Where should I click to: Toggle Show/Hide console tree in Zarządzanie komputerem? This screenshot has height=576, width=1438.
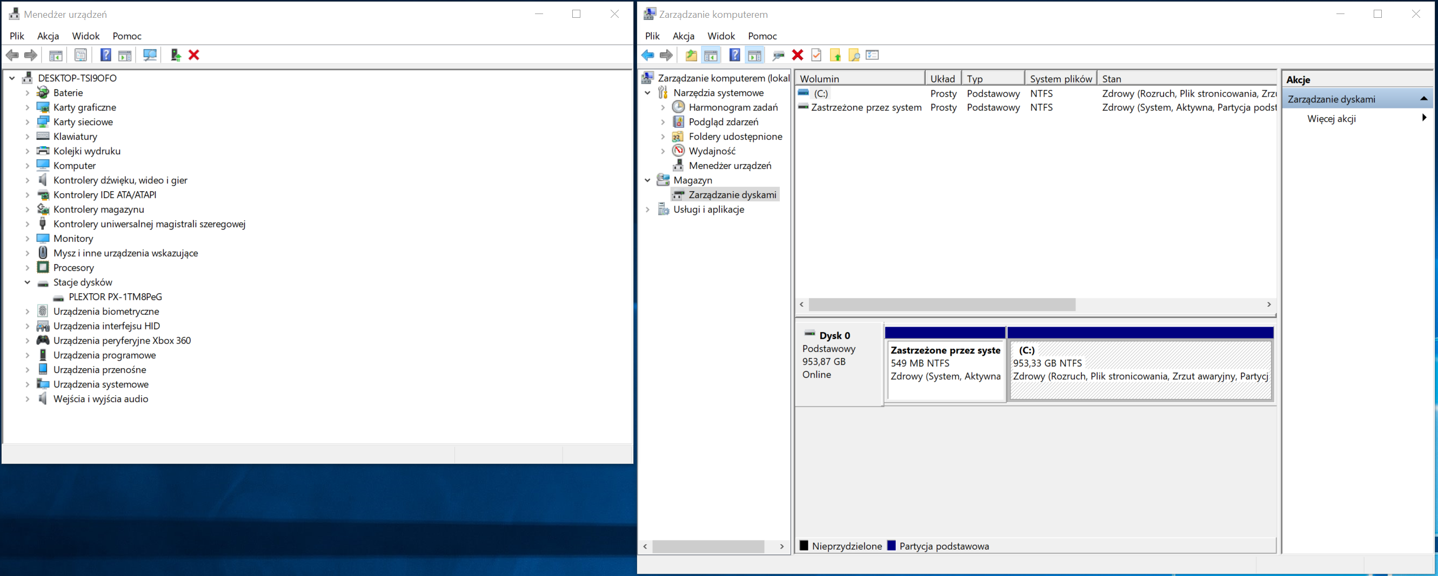click(x=711, y=55)
